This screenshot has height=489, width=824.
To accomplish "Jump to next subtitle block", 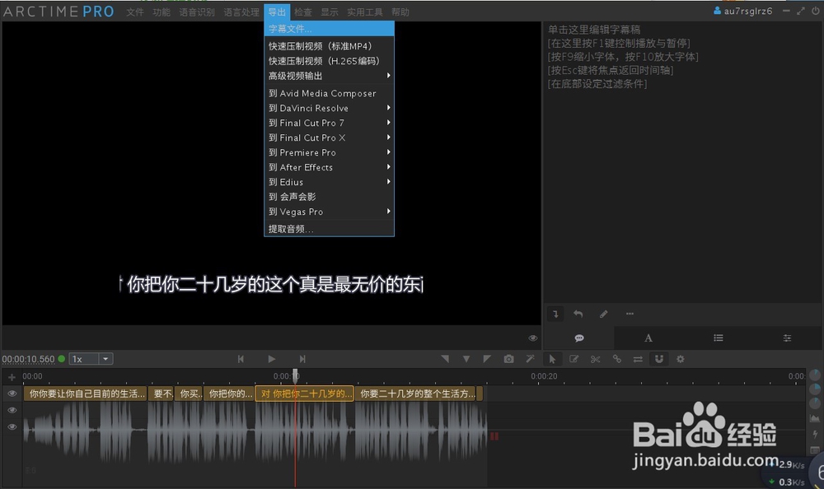I will 302,359.
